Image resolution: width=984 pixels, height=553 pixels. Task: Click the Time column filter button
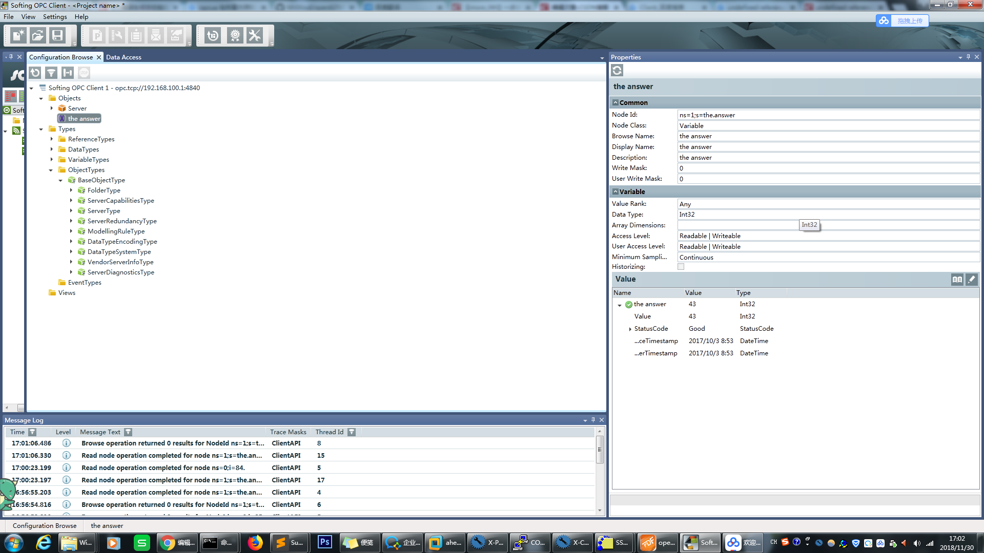[32, 432]
